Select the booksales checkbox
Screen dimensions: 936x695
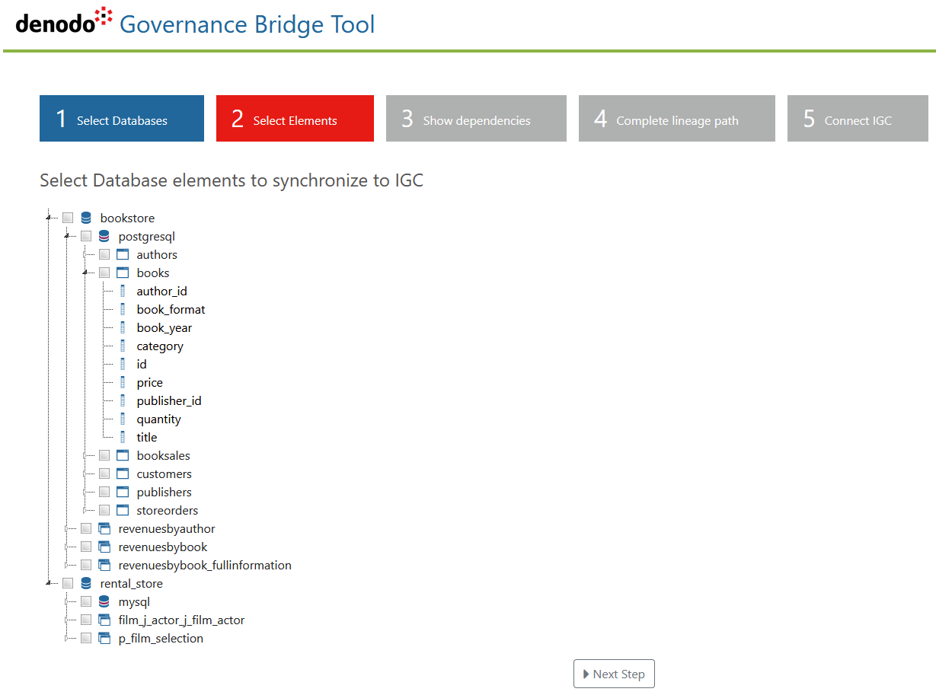104,456
